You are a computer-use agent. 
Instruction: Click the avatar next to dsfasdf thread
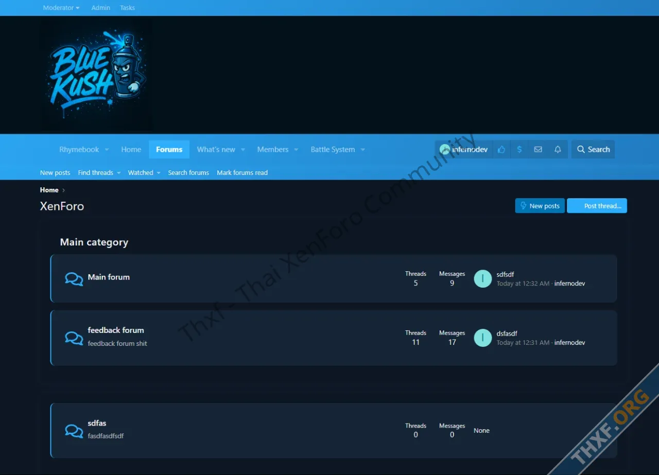483,338
